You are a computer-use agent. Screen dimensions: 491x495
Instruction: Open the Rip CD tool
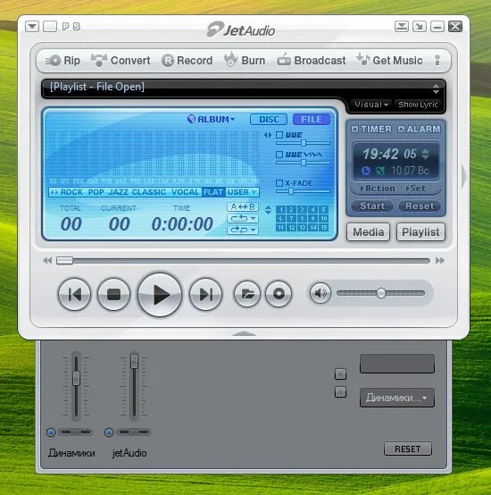62,60
